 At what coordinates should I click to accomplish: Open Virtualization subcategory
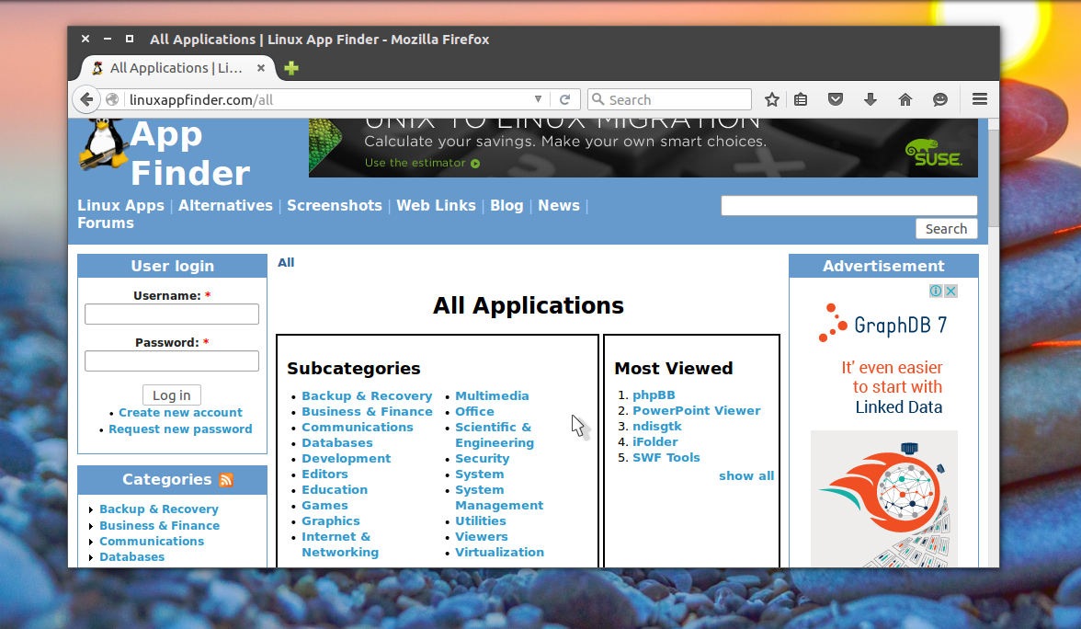point(499,553)
